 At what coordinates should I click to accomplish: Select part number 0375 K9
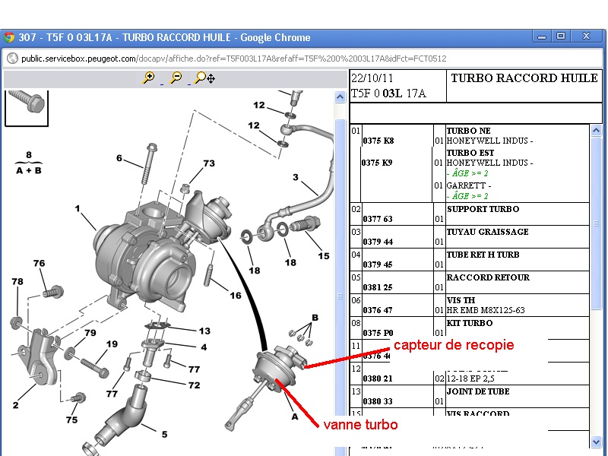click(377, 163)
